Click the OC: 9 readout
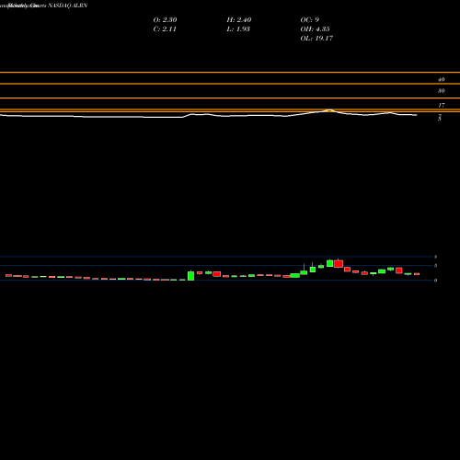 pyautogui.click(x=310, y=19)
